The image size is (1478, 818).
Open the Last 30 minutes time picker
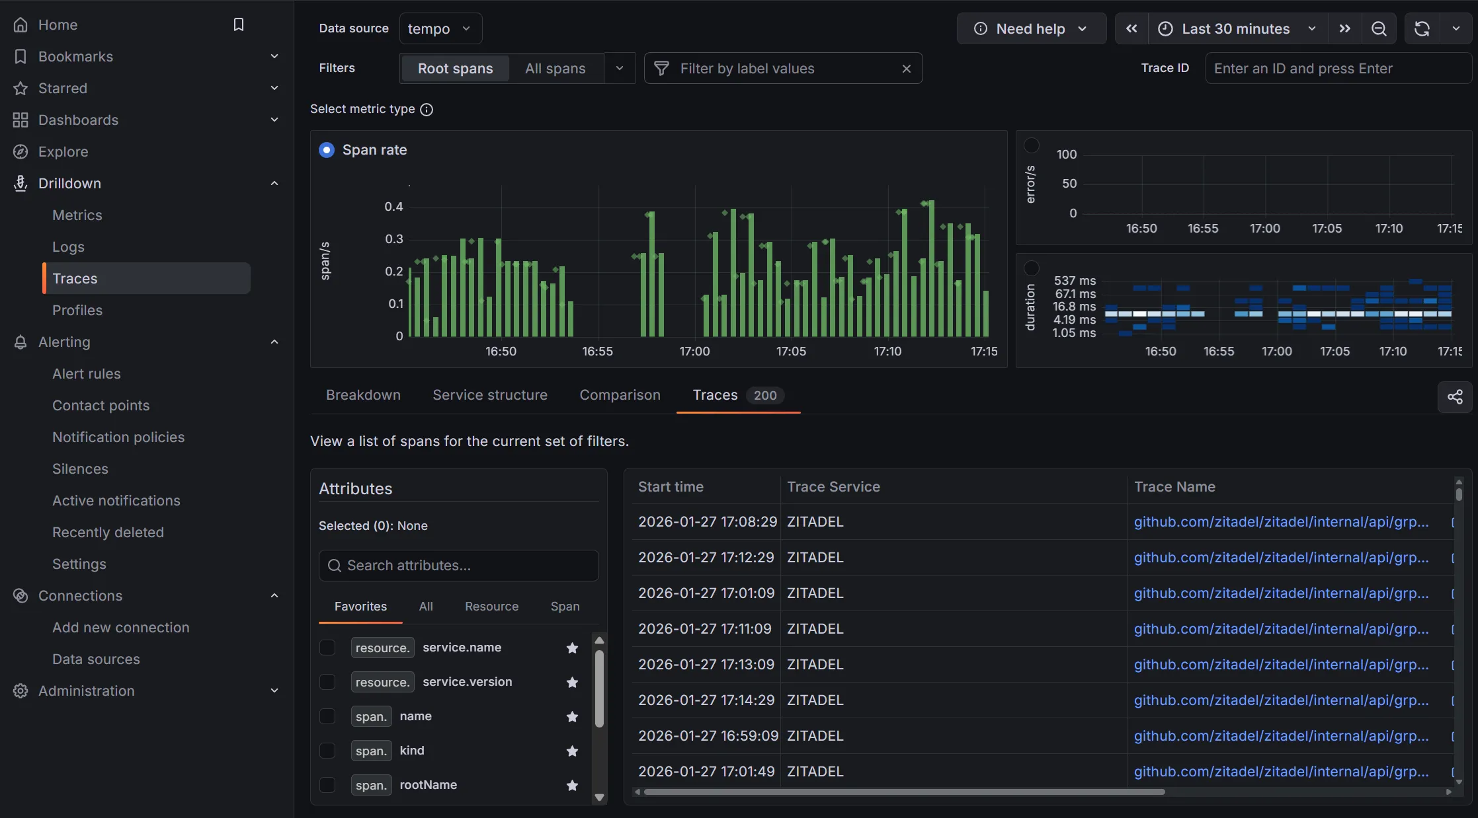(x=1235, y=28)
